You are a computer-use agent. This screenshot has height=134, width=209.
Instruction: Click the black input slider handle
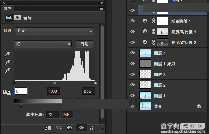[x=14, y=83]
